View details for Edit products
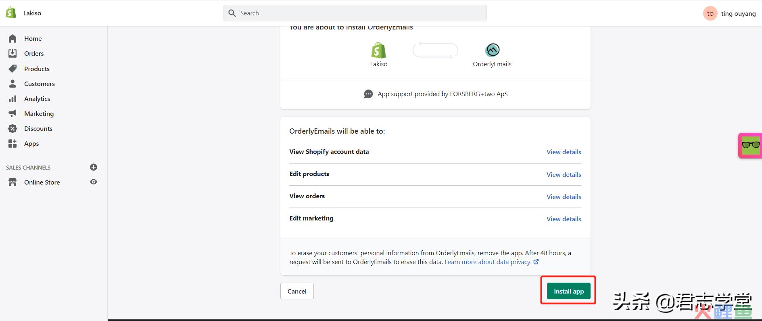This screenshot has height=321, width=762. point(564,174)
